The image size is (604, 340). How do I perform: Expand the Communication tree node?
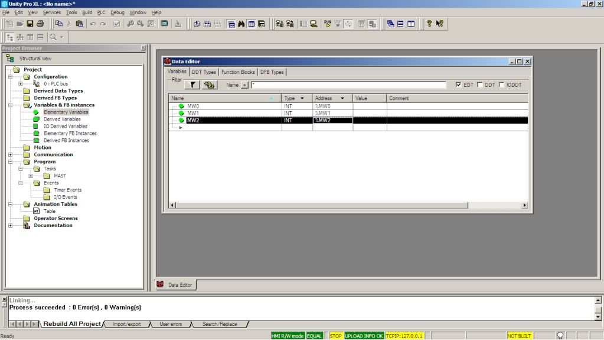pyautogui.click(x=11, y=154)
